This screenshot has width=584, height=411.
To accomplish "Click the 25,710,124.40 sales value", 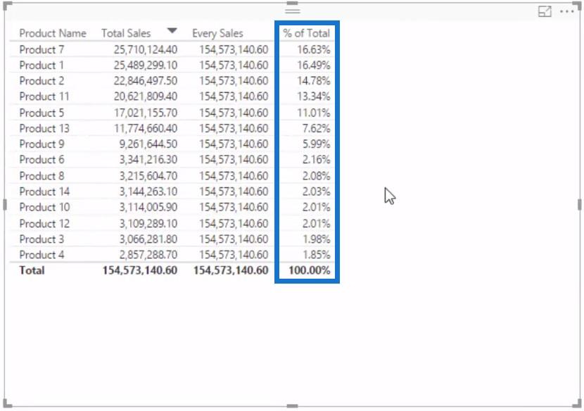I will point(145,49).
